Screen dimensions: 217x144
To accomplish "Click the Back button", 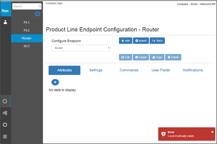I will click(x=157, y=41).
